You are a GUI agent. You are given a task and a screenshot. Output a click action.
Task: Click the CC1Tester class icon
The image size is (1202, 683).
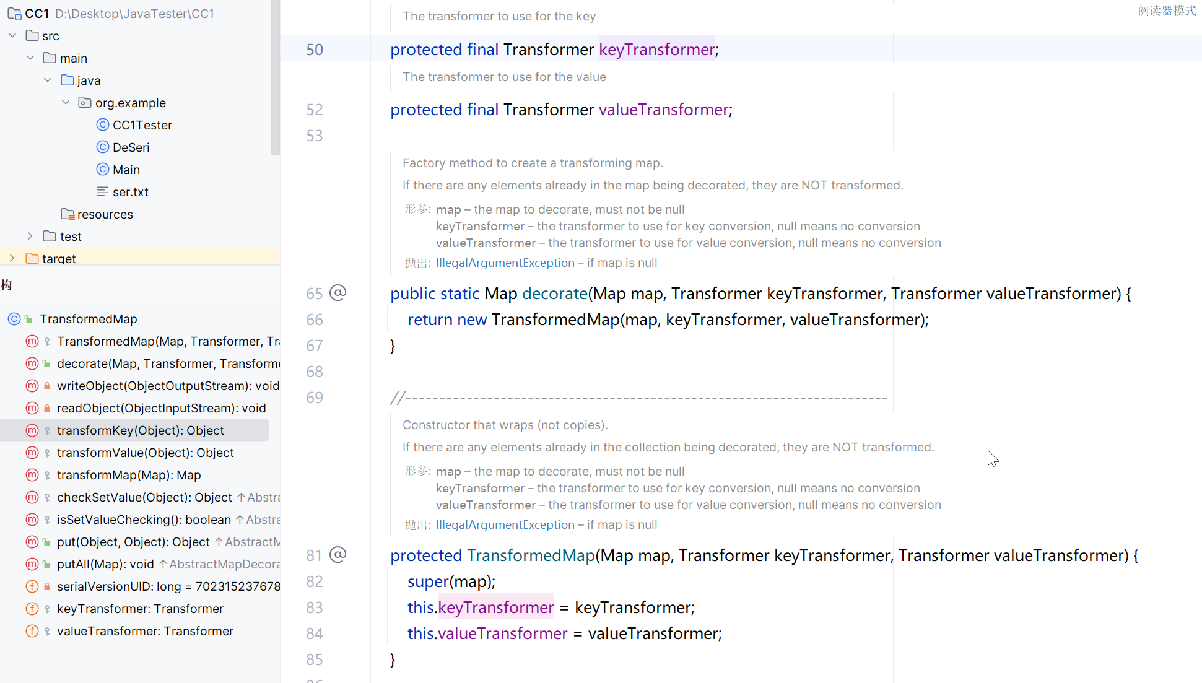tap(103, 125)
